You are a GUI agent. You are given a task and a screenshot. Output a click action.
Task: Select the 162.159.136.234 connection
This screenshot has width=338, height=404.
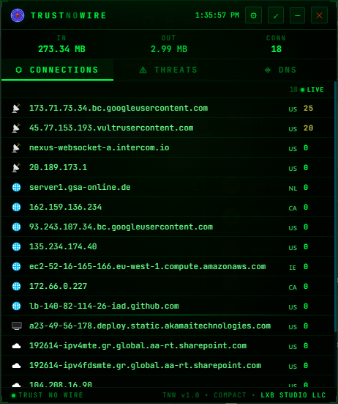point(168,207)
